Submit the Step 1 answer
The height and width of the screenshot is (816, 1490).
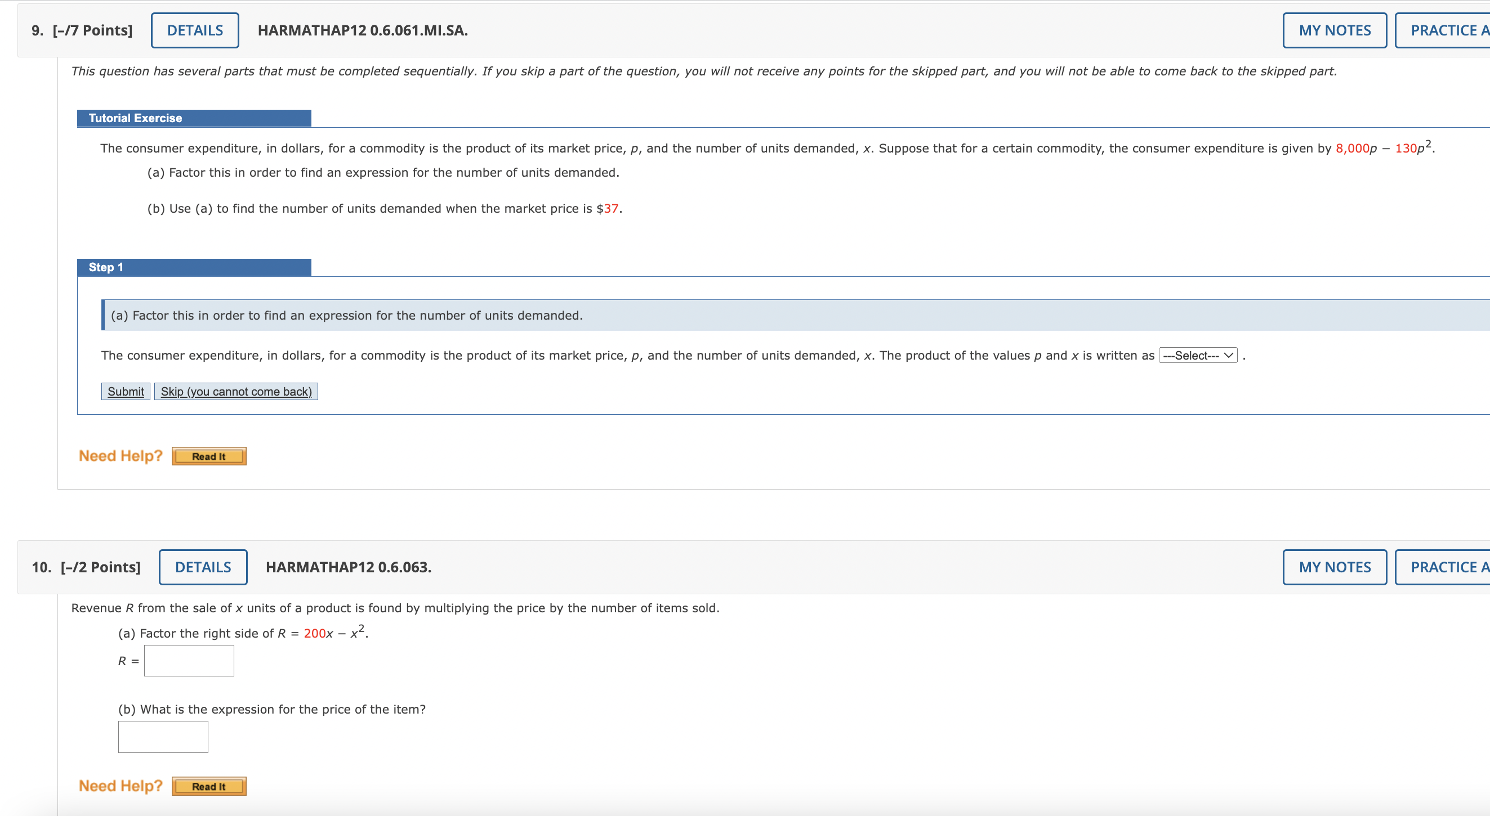[x=125, y=391]
